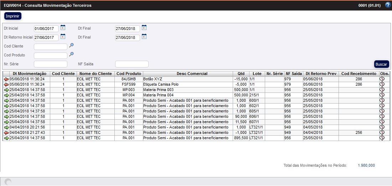392x186 pixels.
Task: Click the Qtd column header
Action: click(x=241, y=74)
